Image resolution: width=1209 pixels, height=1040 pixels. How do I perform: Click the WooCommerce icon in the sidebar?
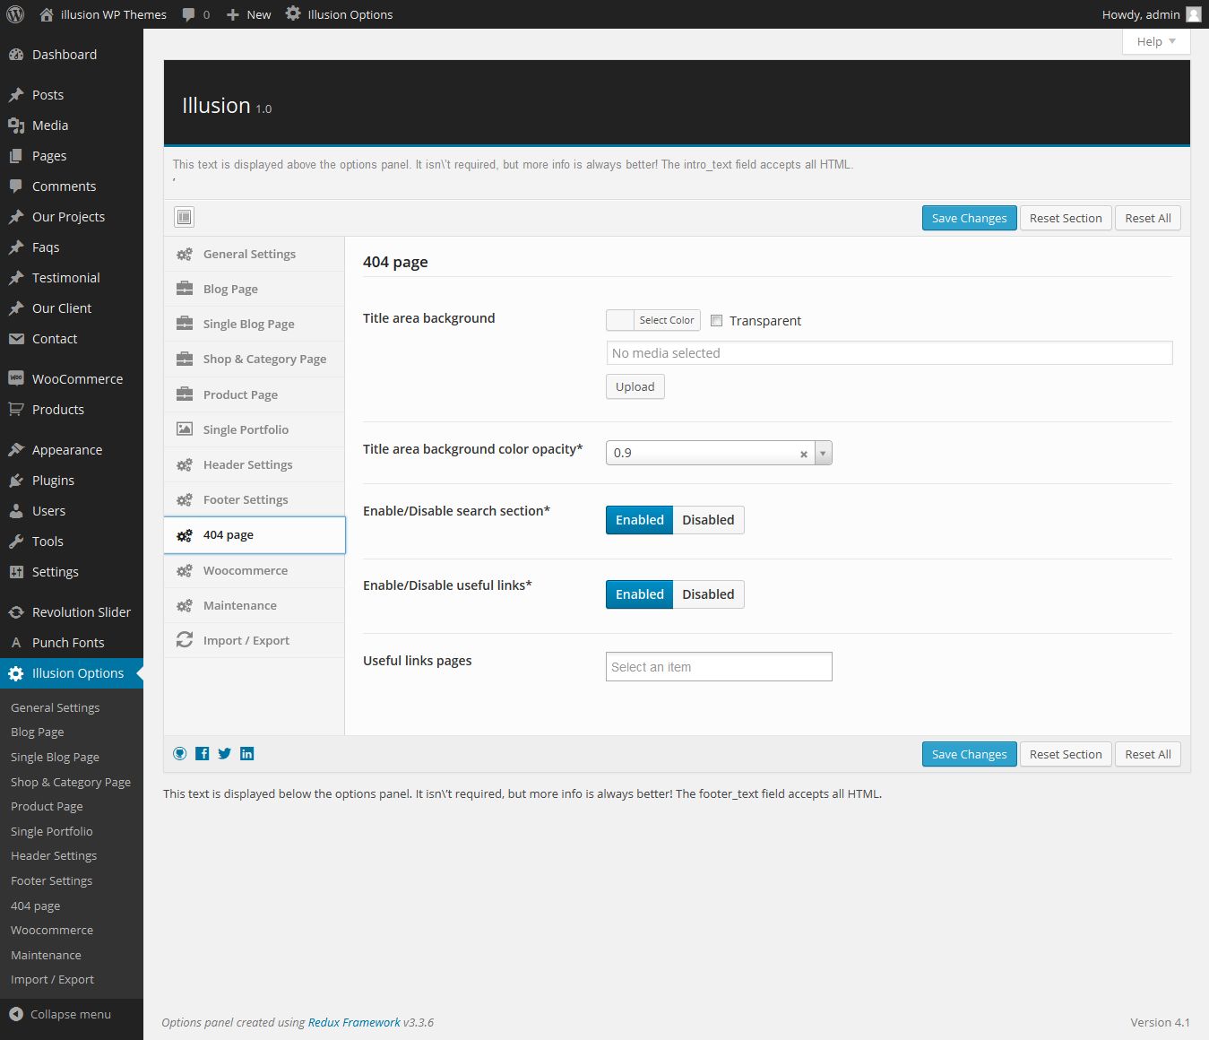point(16,378)
